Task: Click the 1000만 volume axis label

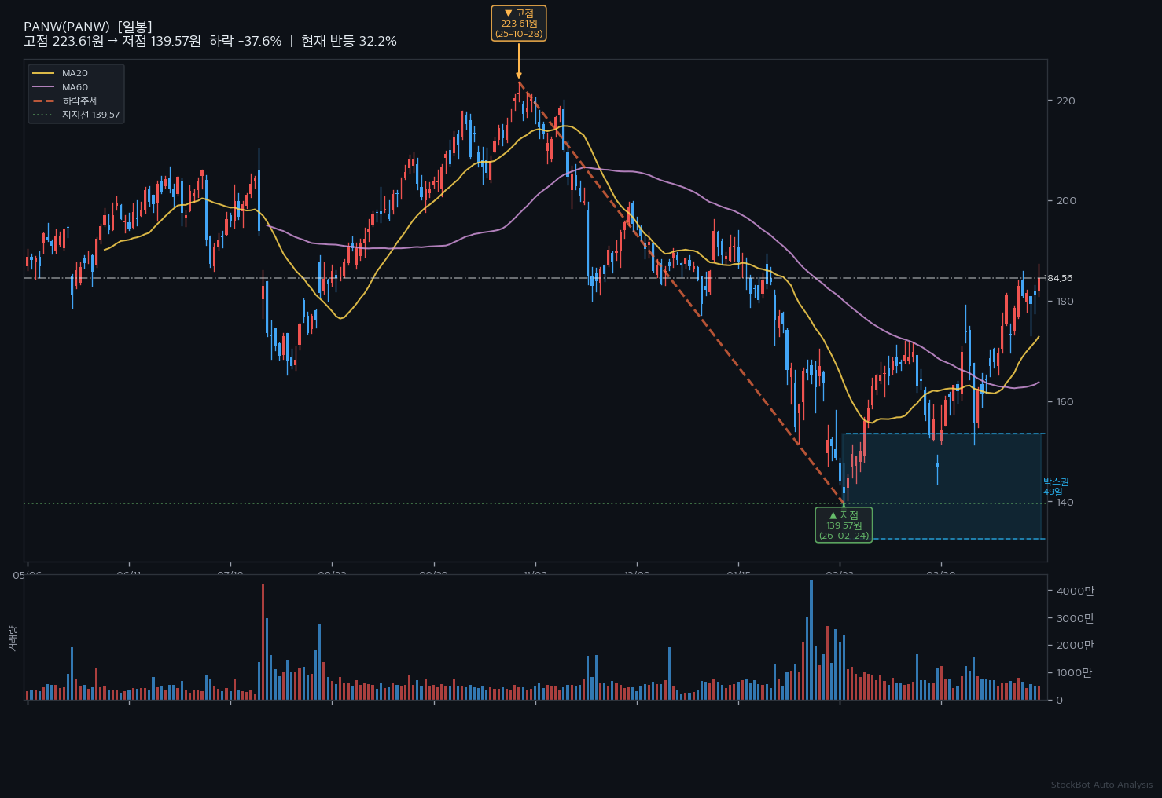Action: tap(1074, 672)
